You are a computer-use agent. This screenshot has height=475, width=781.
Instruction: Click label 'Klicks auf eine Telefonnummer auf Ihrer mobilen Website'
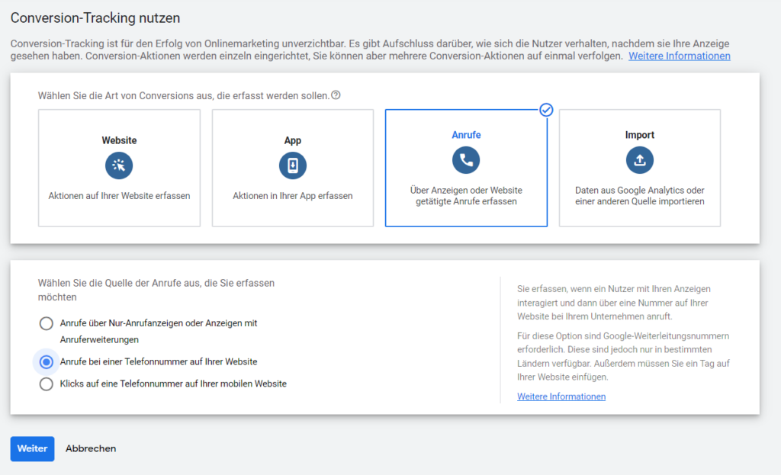(173, 384)
